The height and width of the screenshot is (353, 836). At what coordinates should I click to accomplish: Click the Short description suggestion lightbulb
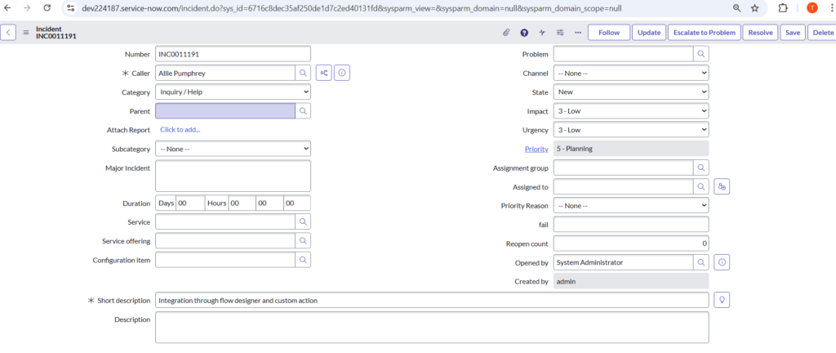point(721,300)
